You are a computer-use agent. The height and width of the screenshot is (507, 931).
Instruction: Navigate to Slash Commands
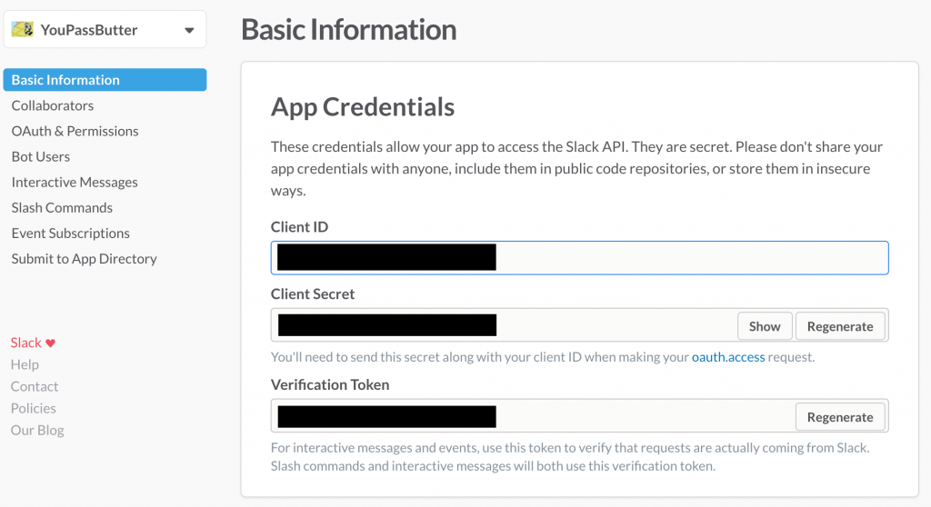62,207
